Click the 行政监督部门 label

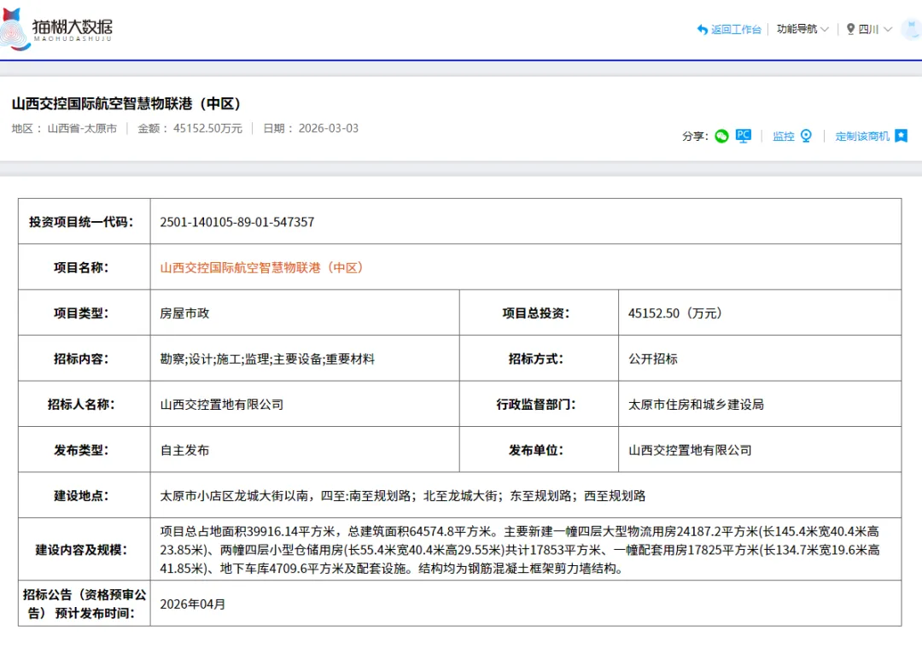tap(535, 405)
